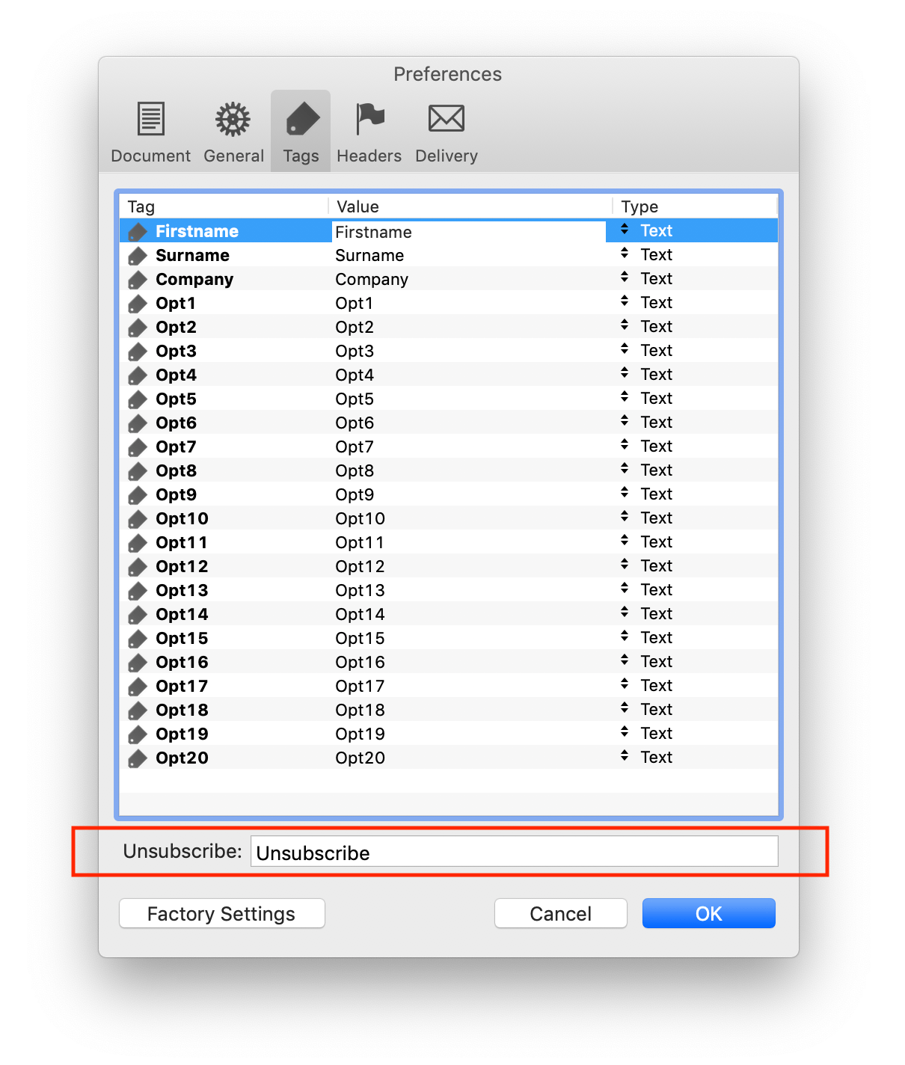Confirm preferences with OK button
The width and height of the screenshot is (905, 1065).
pyautogui.click(x=708, y=914)
